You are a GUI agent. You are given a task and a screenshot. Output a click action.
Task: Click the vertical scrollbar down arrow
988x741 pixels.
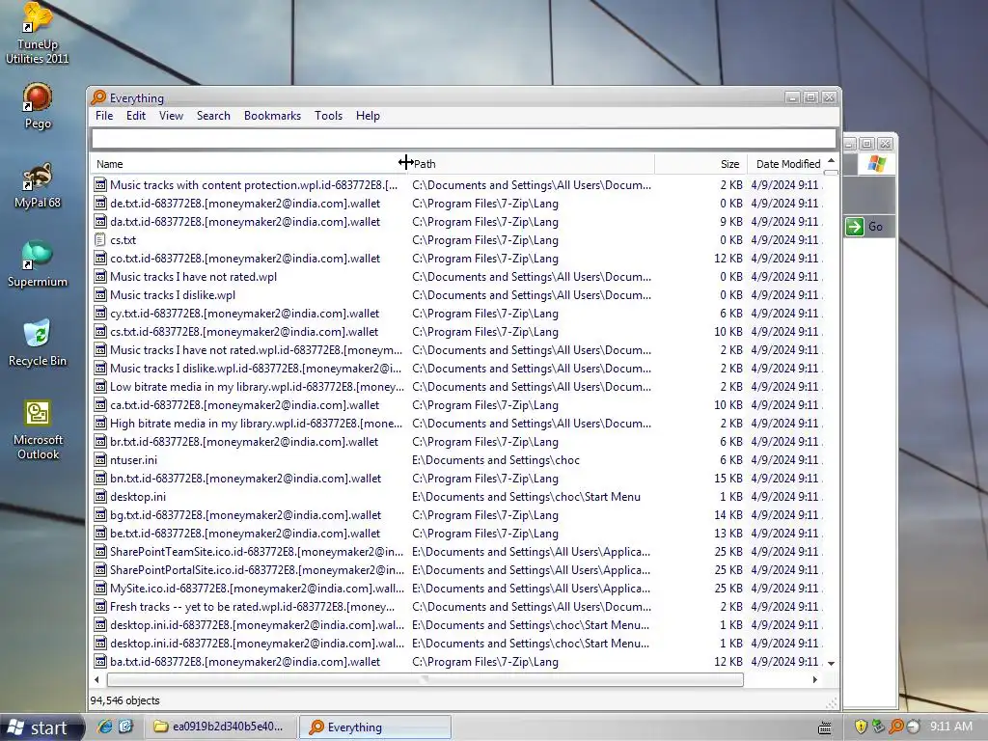831,663
